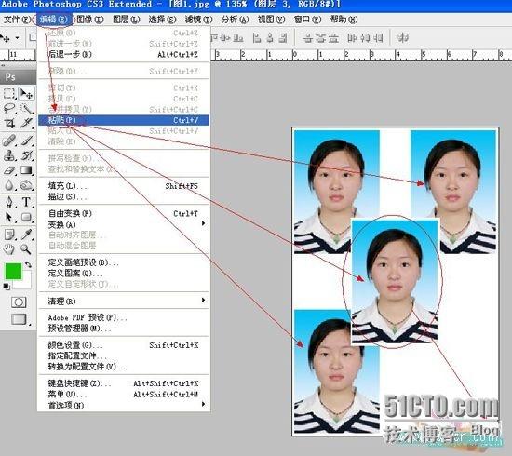Open the 图像 (I) menu
The image size is (512, 456).
(x=90, y=20)
